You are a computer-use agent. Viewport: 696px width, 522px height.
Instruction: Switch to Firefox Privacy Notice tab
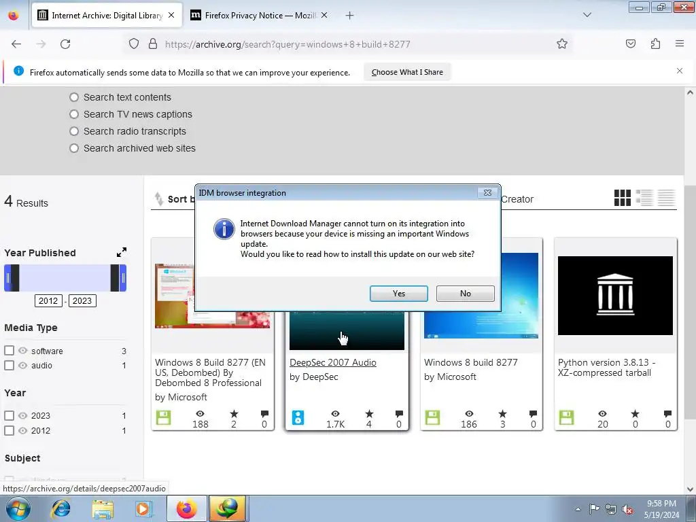point(260,15)
